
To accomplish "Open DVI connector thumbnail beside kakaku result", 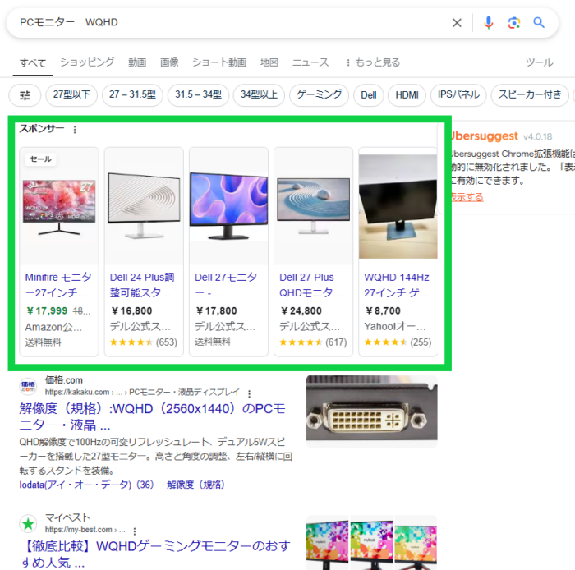I will pos(372,411).
